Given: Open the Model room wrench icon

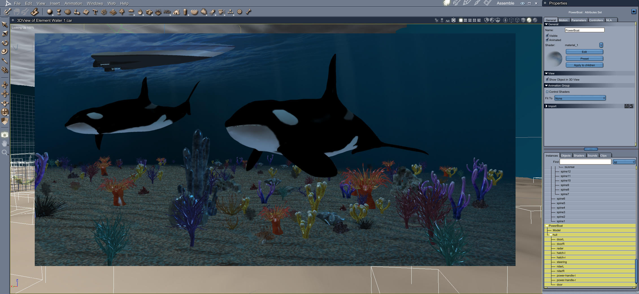Looking at the screenshot, I should [457, 3].
